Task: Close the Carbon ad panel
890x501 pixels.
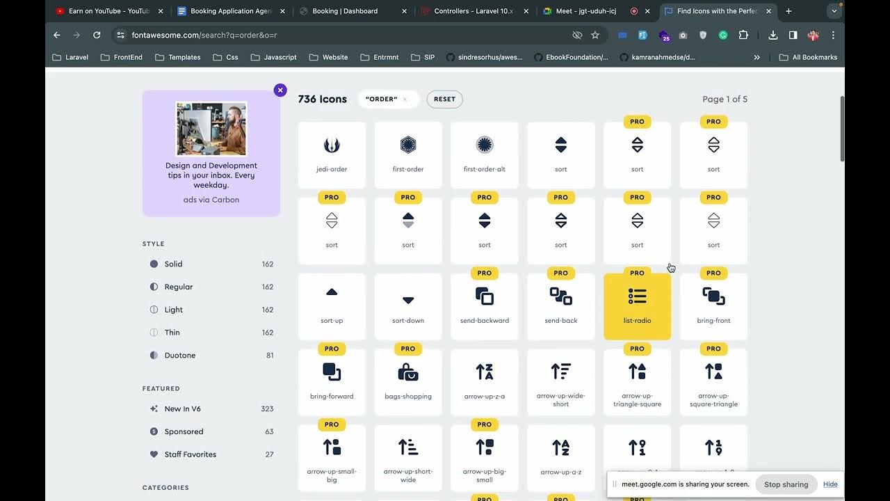Action: point(280,90)
